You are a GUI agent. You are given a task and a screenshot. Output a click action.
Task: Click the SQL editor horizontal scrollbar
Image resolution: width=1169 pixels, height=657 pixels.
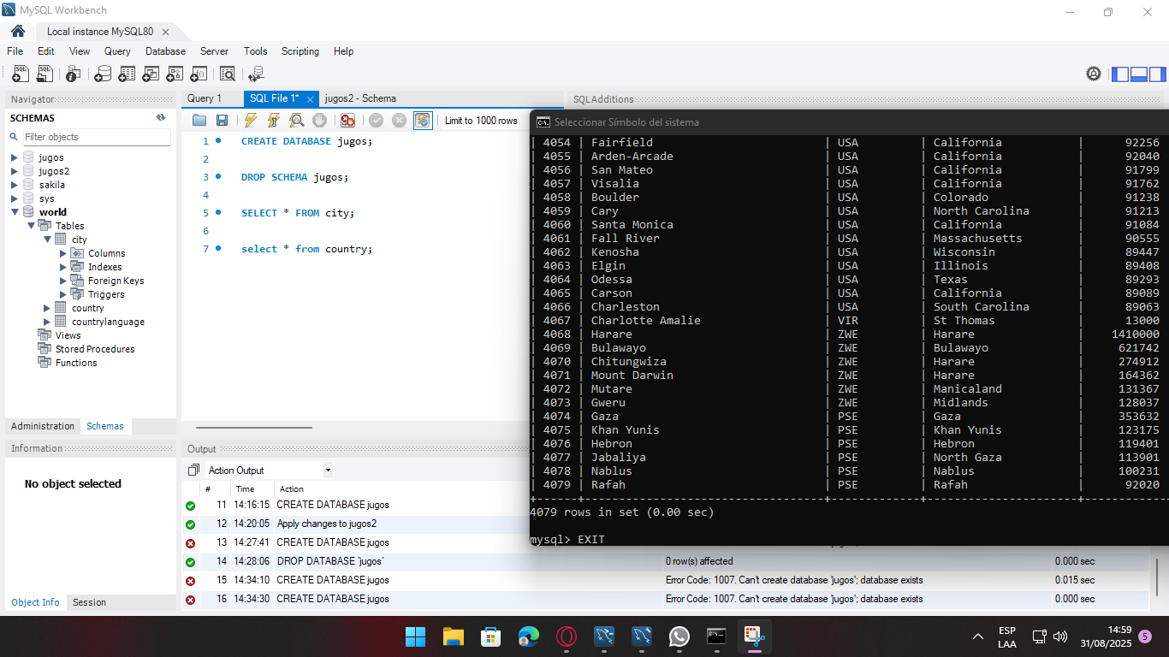254,427
